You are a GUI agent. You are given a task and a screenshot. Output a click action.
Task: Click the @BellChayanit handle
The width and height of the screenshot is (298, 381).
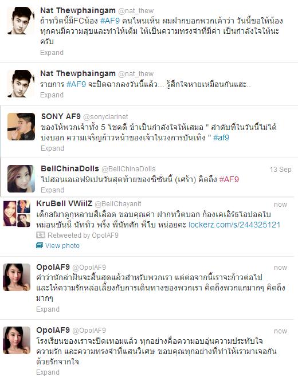[118, 204]
